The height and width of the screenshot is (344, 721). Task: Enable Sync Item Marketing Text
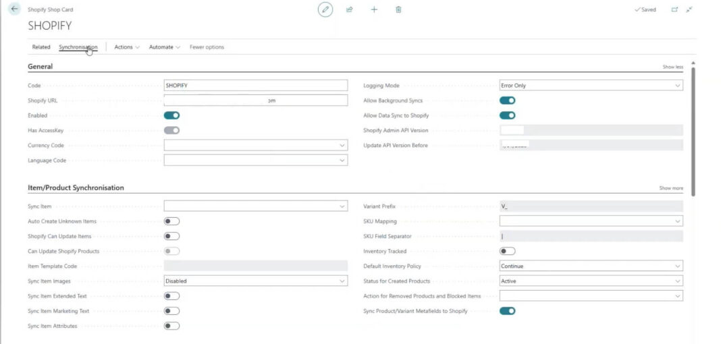pos(171,311)
